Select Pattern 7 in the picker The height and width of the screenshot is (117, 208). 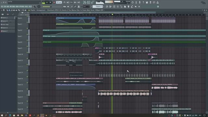pos(7,31)
